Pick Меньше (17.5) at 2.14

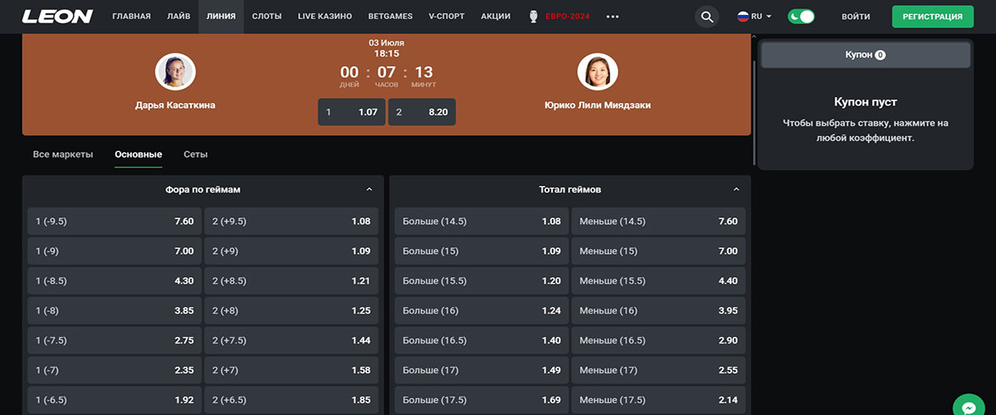pyautogui.click(x=658, y=400)
